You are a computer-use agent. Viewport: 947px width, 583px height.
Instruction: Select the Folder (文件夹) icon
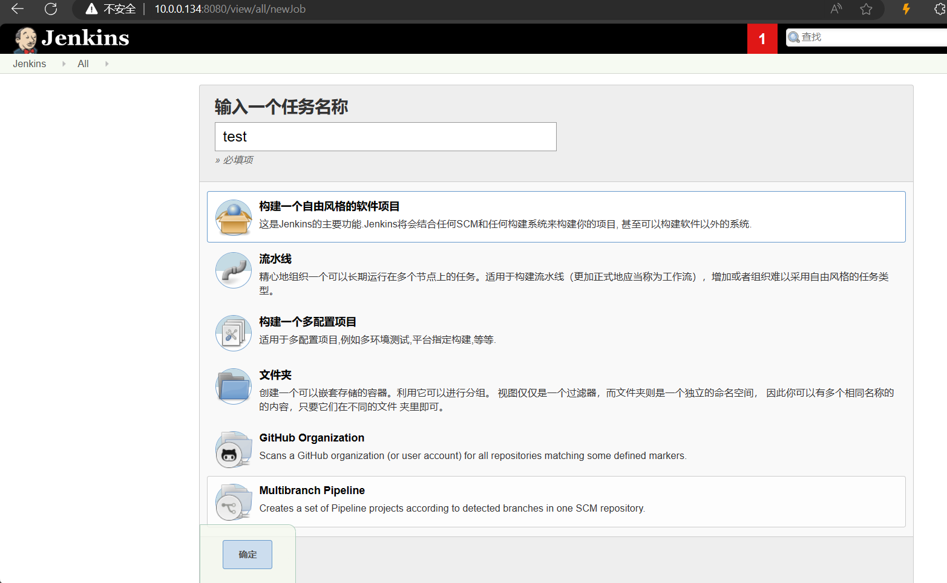pos(234,386)
